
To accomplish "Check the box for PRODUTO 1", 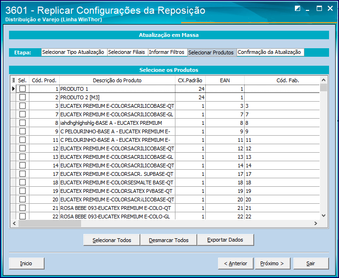I will pyautogui.click(x=22, y=88).
